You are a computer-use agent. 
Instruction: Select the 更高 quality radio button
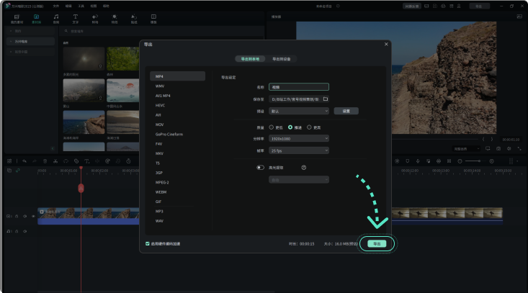coord(309,127)
